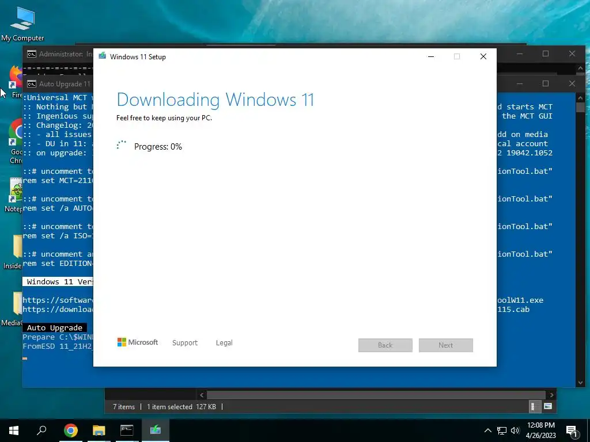Click the "Downloading Windows 11" heading

click(x=215, y=100)
